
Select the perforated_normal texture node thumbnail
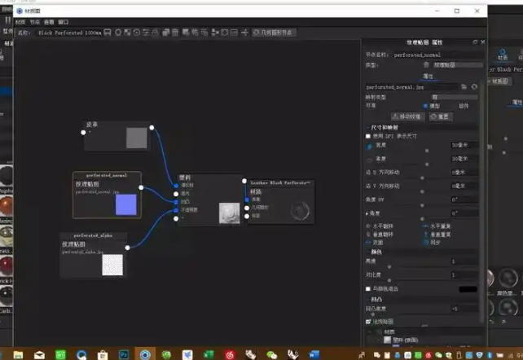point(125,204)
